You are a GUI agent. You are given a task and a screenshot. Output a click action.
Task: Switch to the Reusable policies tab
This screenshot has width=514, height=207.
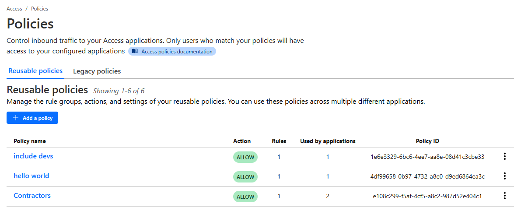coord(35,71)
